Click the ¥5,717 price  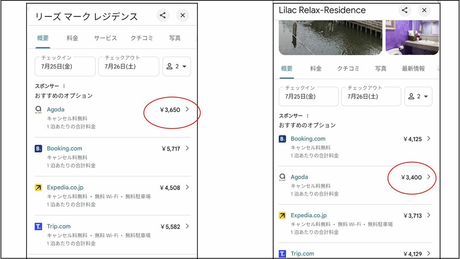coord(171,149)
